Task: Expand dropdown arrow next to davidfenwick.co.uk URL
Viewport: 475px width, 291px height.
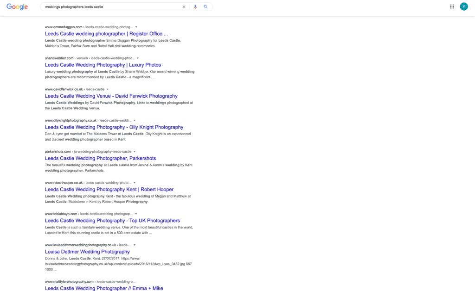Action: (108, 89)
